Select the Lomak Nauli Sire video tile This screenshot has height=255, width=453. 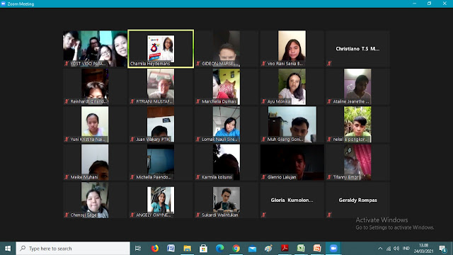(x=226, y=125)
